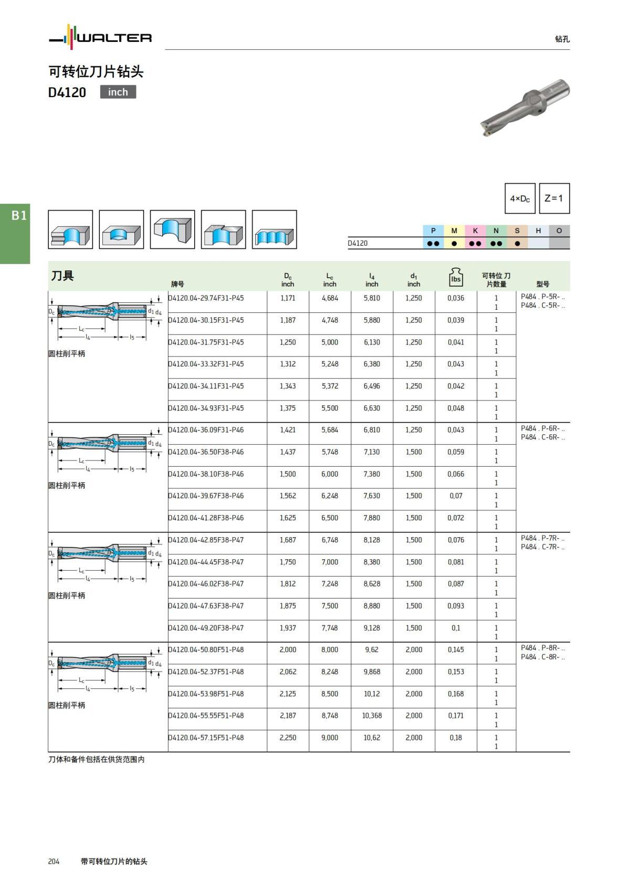630x891 pixels.
Task: Click D4120.04-29.74F31-P45 designation
Action: click(x=206, y=298)
